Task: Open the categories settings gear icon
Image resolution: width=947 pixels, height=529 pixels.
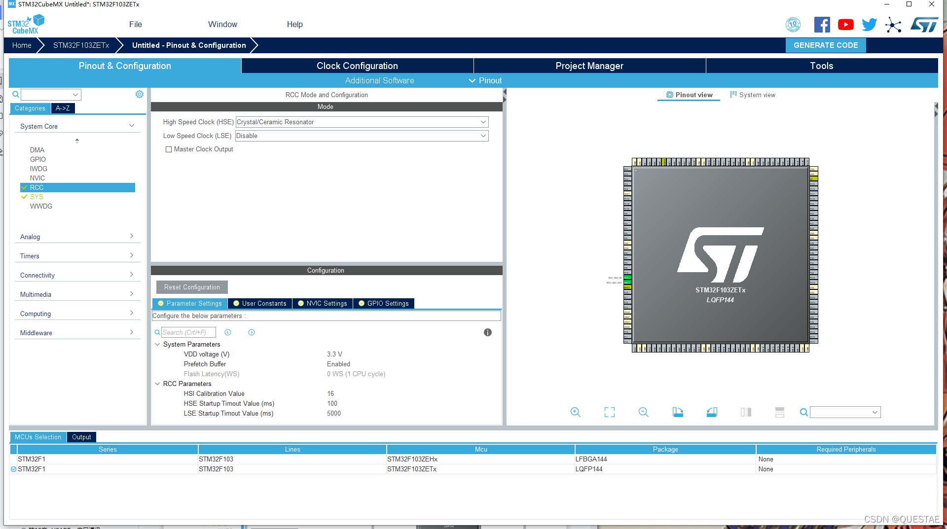Action: click(140, 94)
